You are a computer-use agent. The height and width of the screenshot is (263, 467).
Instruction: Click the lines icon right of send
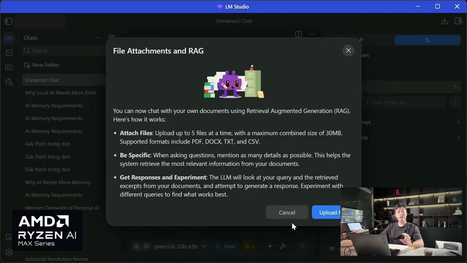tap(332, 249)
